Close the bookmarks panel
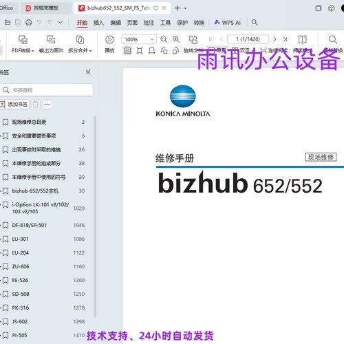The height and width of the screenshot is (344, 344). click(88, 72)
